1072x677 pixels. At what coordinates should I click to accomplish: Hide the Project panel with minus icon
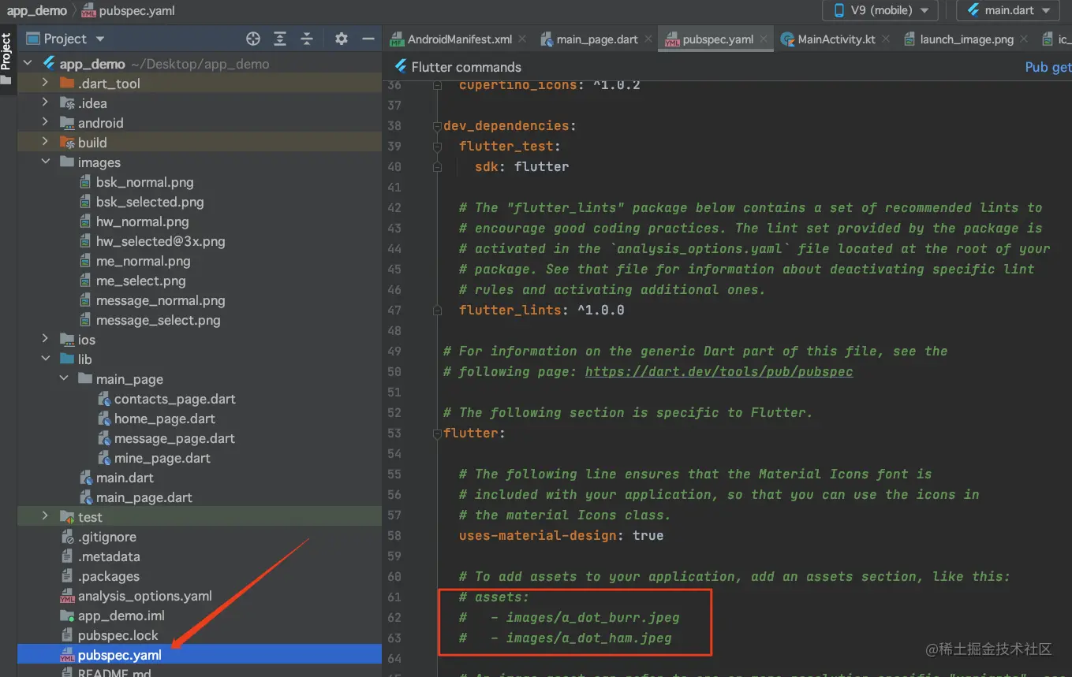tap(368, 39)
